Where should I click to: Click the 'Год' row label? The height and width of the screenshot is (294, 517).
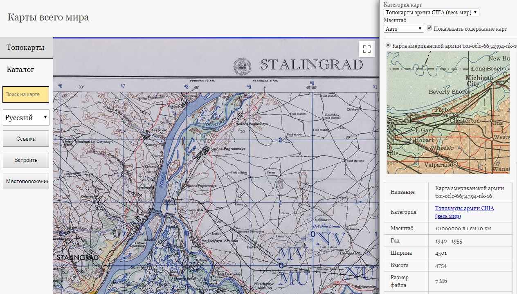click(395, 241)
